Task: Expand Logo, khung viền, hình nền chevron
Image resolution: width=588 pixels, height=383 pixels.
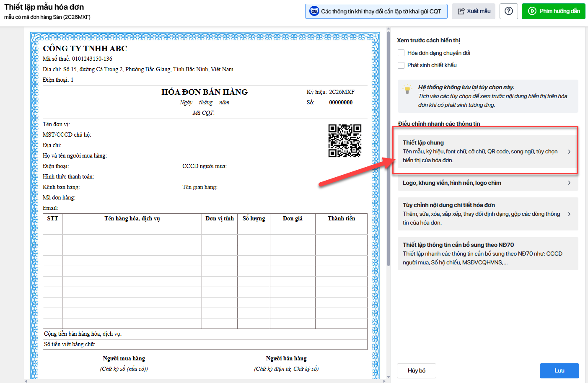Action: coord(569,183)
